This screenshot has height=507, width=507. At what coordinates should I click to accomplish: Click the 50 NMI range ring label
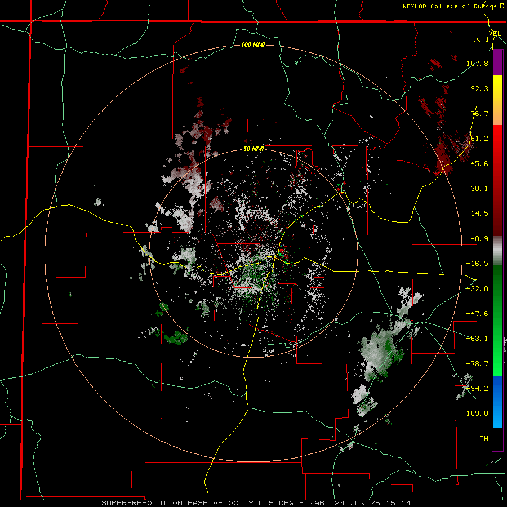coord(253,149)
